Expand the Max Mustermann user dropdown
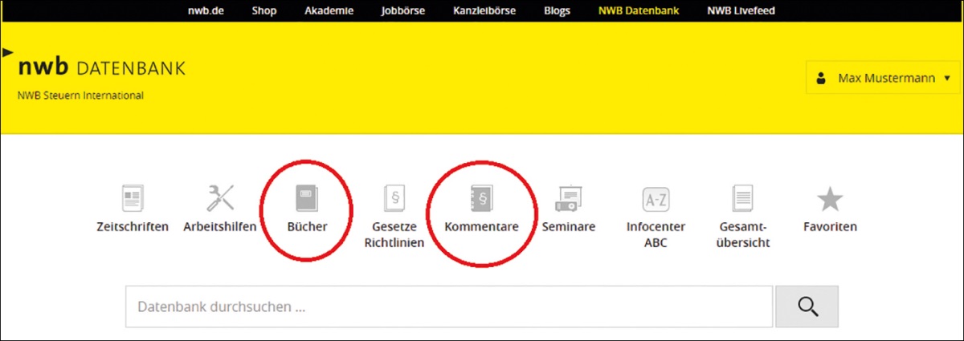The image size is (964, 341). [883, 79]
